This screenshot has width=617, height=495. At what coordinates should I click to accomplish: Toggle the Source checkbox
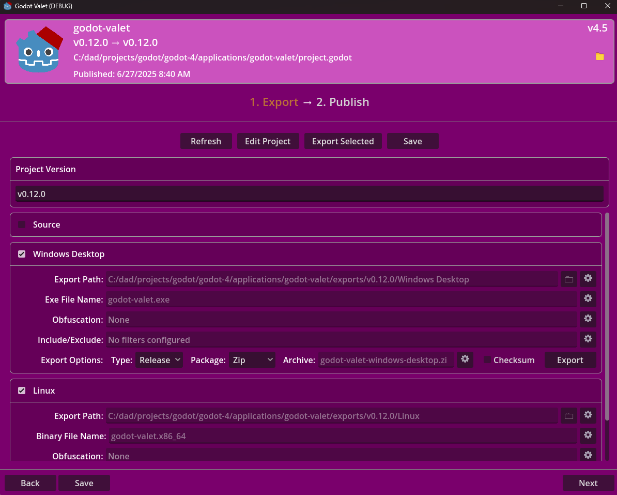(x=22, y=224)
